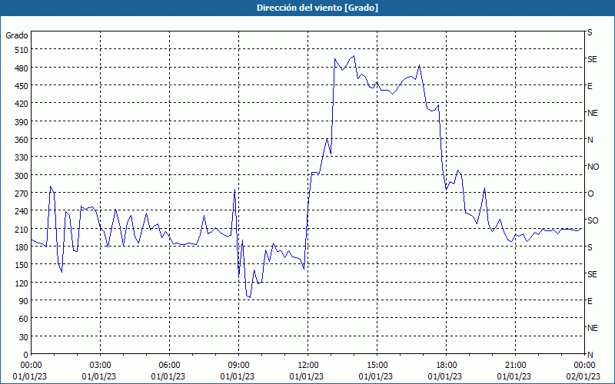Click the 'S' compass label level with 180
The image size is (615, 384).
pyautogui.click(x=590, y=247)
